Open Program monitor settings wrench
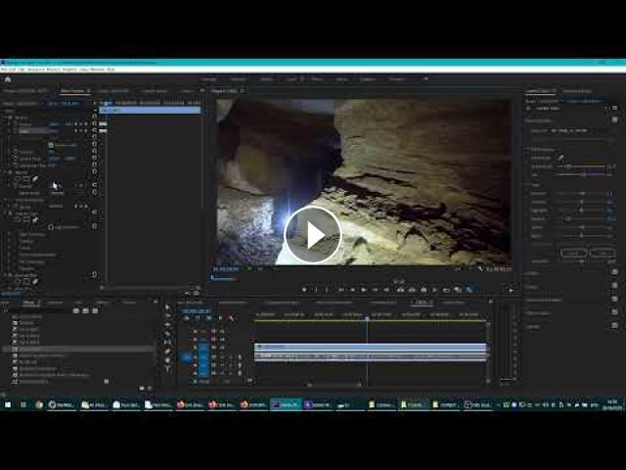626x470 pixels. coord(480,269)
